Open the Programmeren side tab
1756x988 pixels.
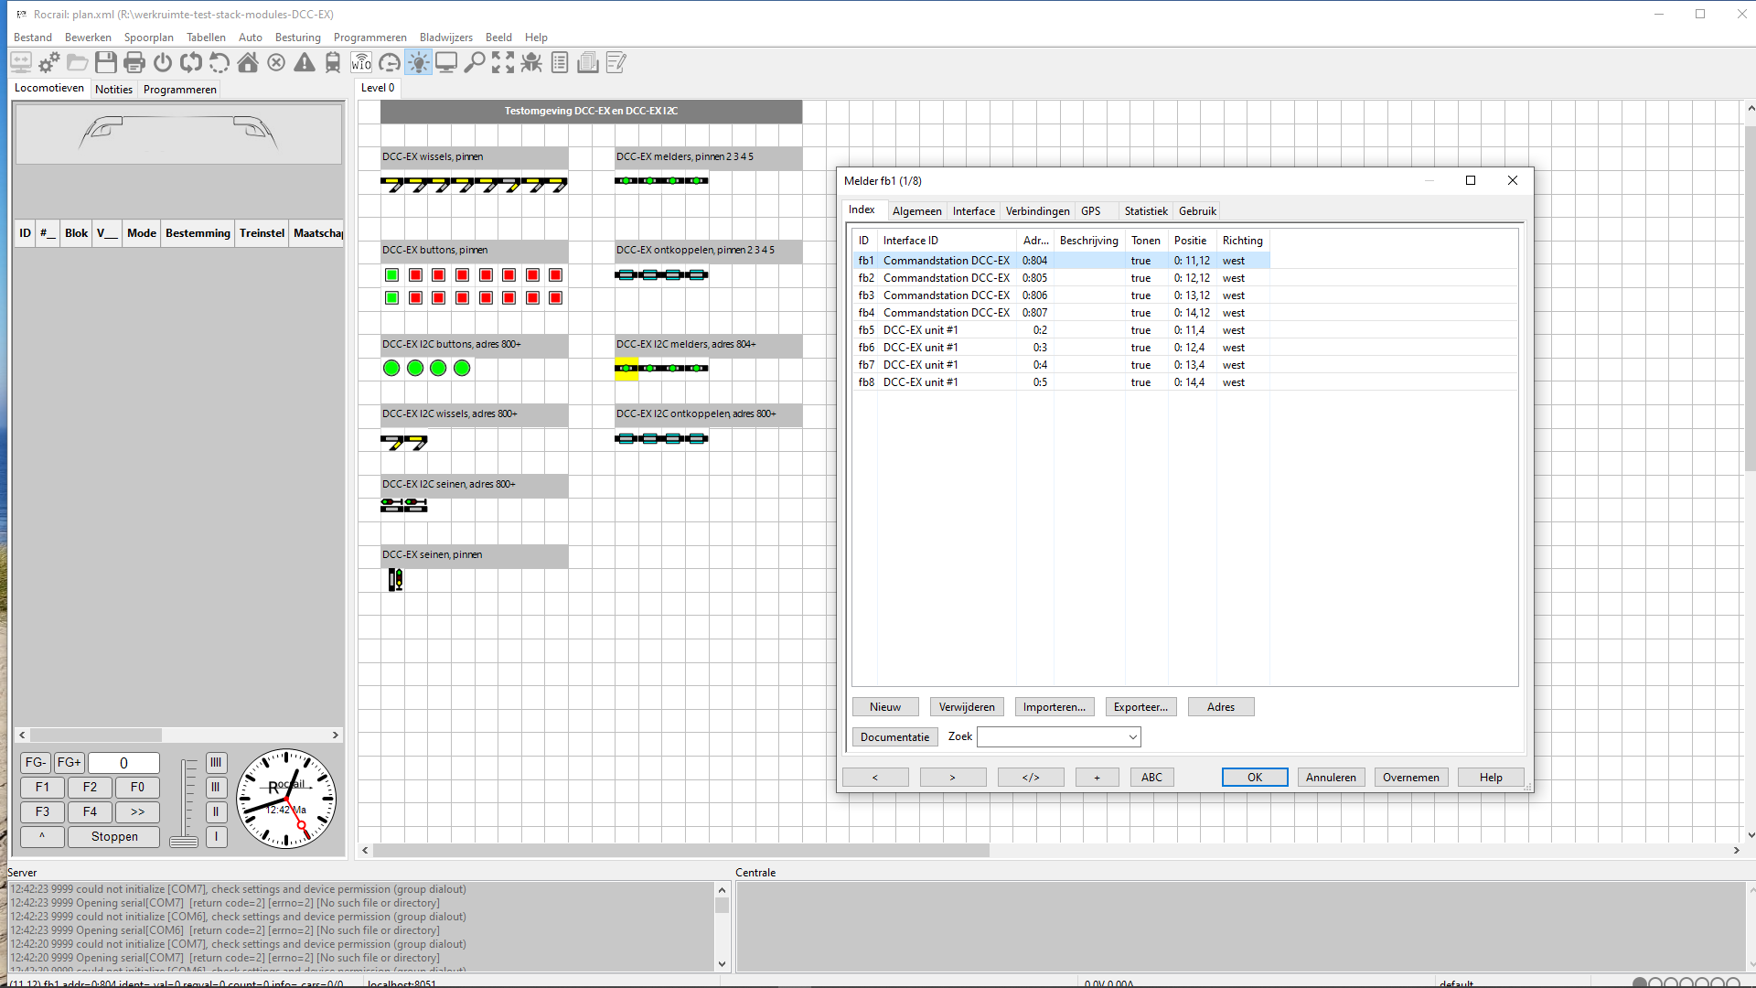[179, 90]
